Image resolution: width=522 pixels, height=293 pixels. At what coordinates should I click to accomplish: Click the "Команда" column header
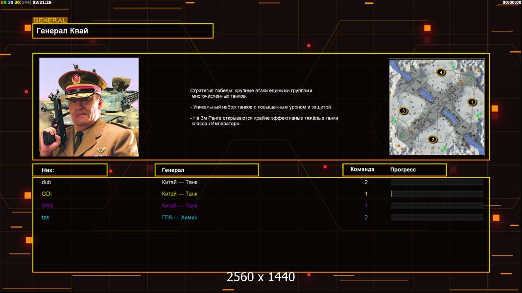tap(362, 169)
